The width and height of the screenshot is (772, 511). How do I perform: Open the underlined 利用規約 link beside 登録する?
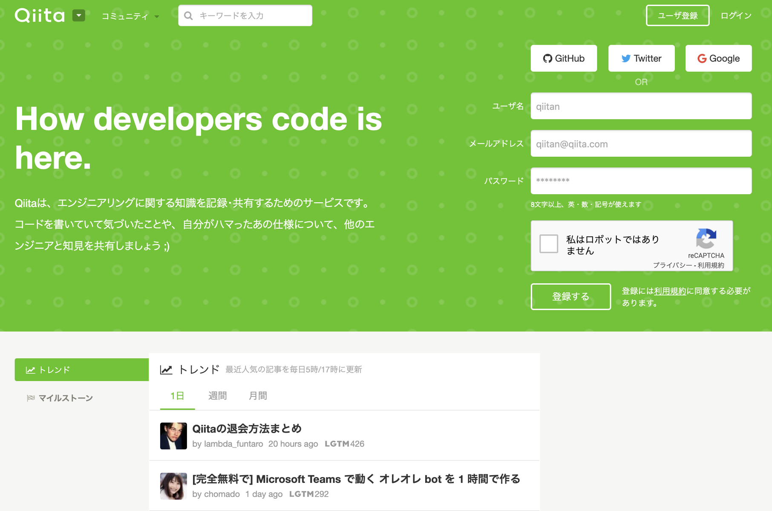(x=670, y=291)
